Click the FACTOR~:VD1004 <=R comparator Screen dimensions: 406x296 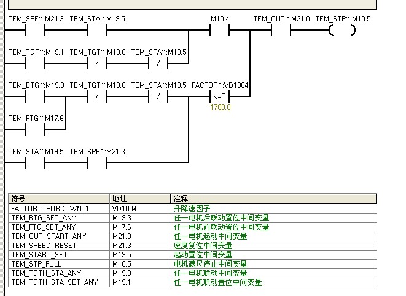[219, 96]
